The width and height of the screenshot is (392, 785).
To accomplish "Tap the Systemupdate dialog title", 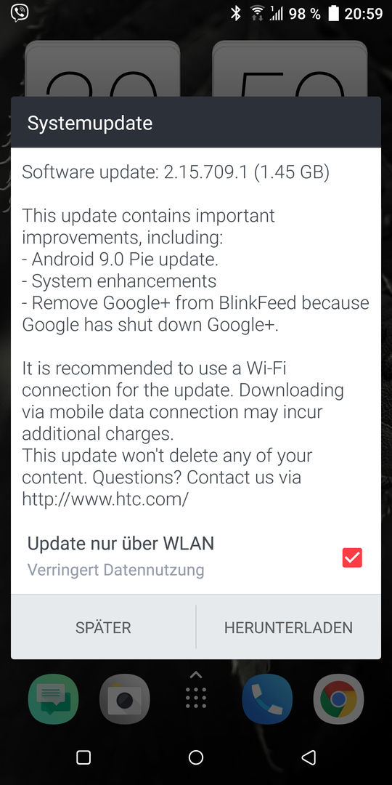I will (90, 123).
